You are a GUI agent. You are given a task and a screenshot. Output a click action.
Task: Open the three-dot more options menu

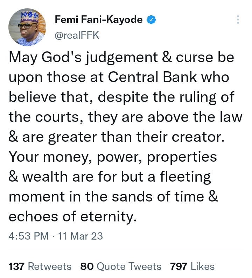(238, 20)
